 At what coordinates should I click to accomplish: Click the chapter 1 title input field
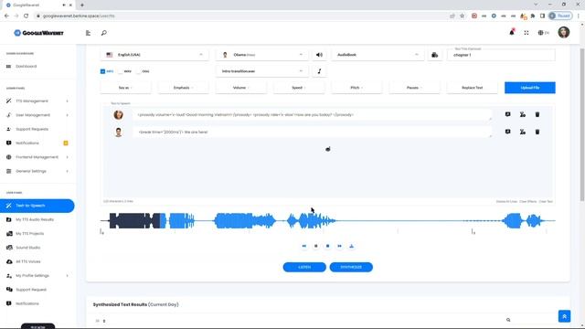501,55
